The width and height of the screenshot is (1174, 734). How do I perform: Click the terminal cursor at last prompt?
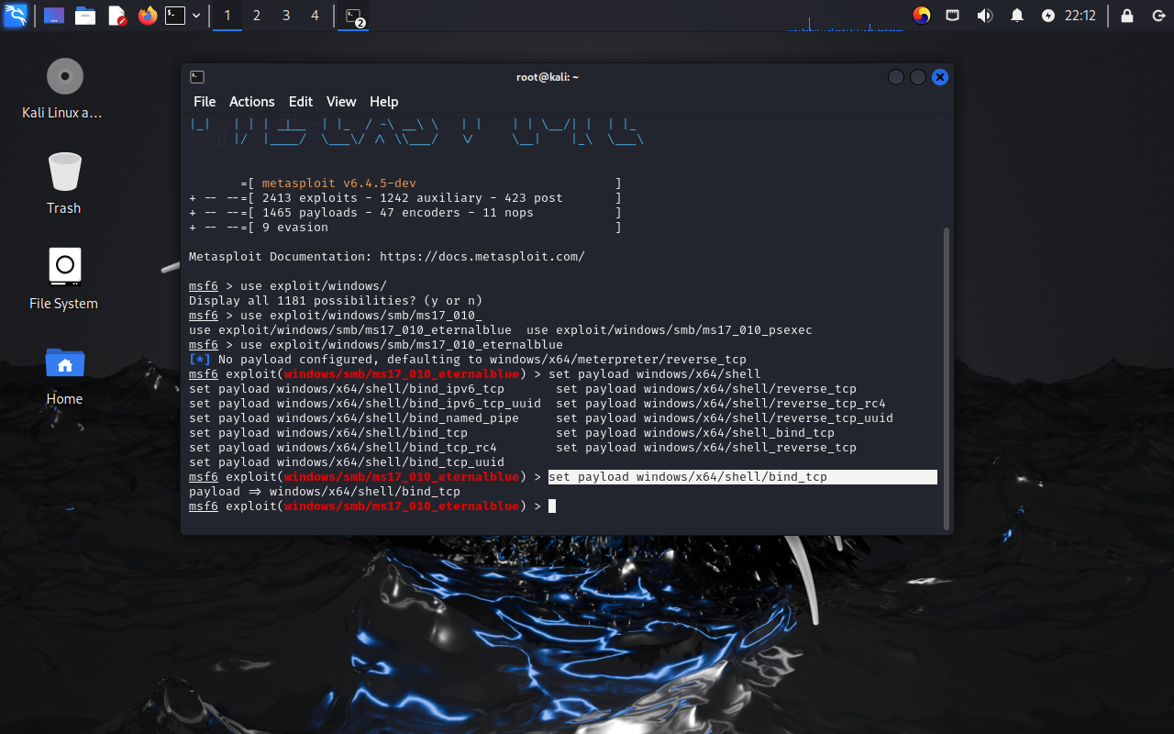coord(552,506)
